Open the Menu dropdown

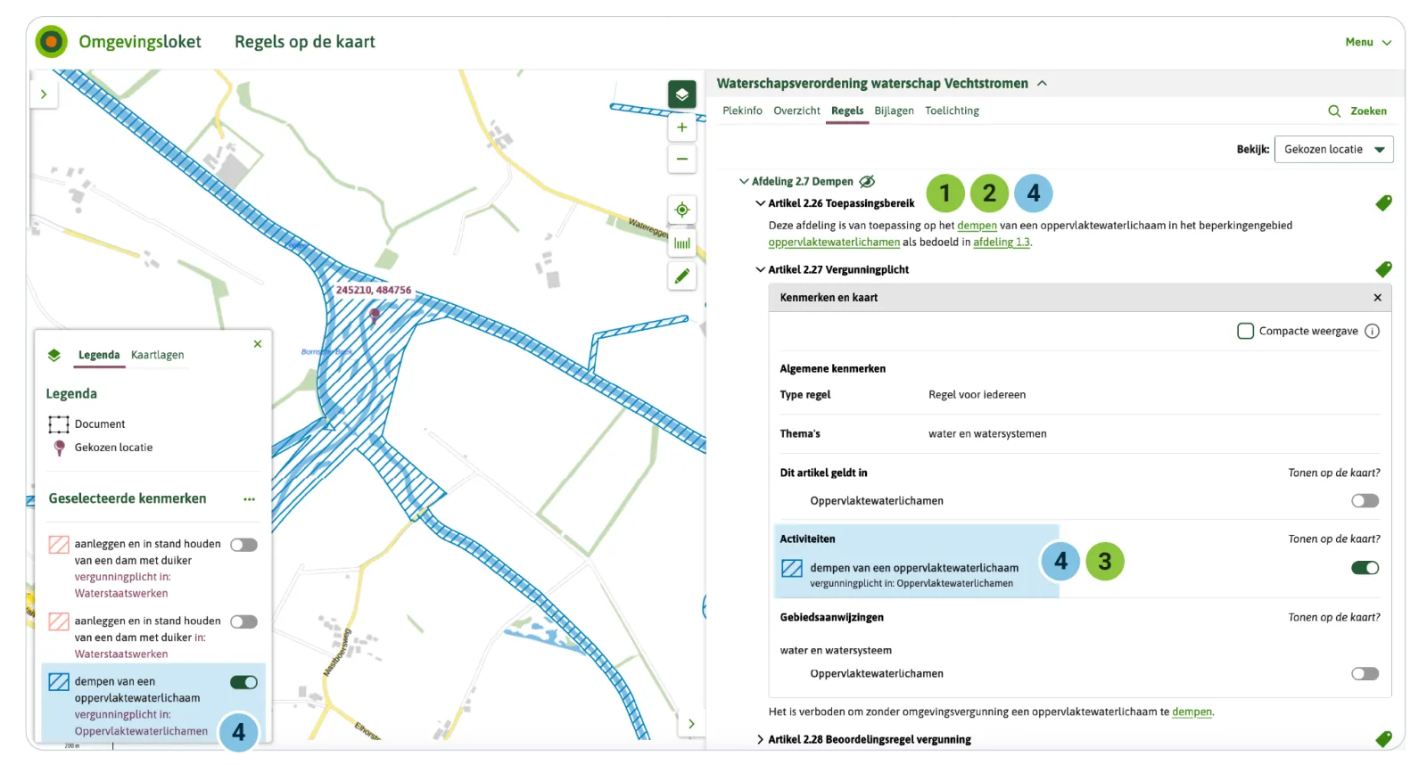coord(1368,42)
